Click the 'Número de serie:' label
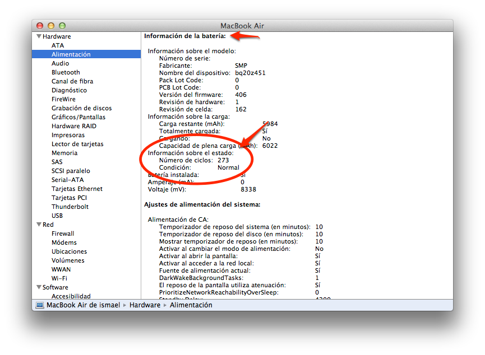485x355 pixels. point(184,58)
